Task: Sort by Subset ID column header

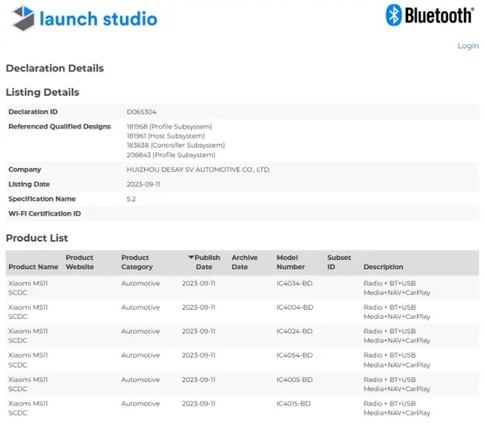Action: pos(339,262)
